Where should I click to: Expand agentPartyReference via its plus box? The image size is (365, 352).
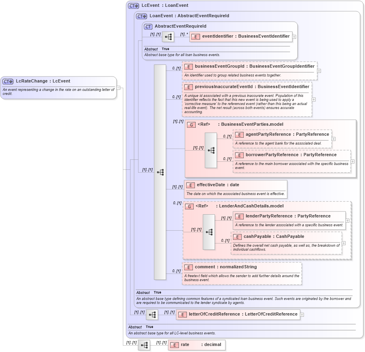(x=333, y=139)
